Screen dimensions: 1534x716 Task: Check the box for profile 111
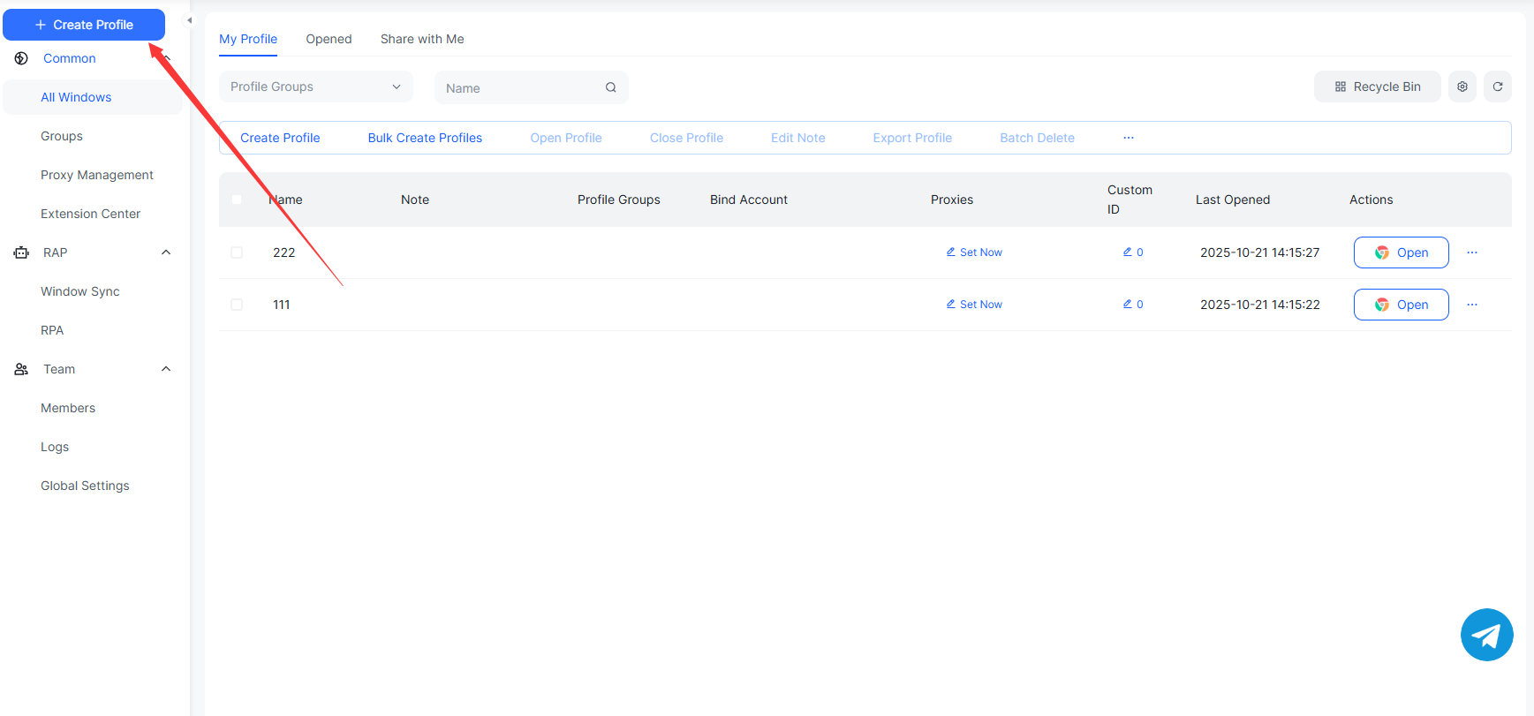[237, 305]
